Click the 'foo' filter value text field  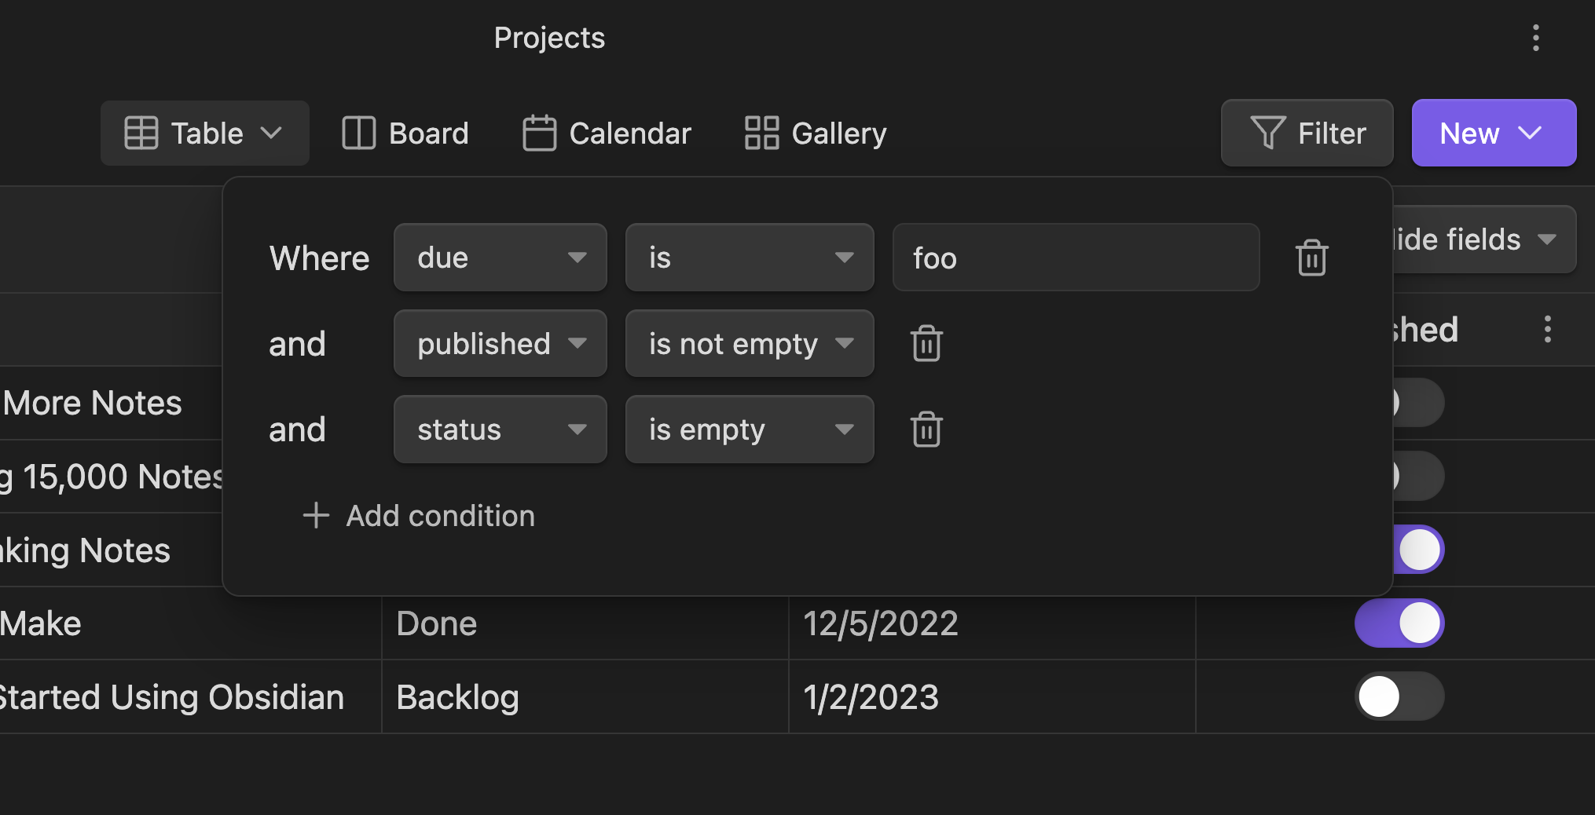tap(1076, 257)
